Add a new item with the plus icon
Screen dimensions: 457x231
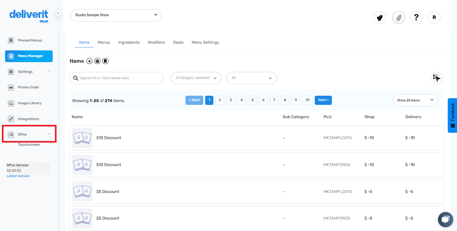(x=89, y=61)
